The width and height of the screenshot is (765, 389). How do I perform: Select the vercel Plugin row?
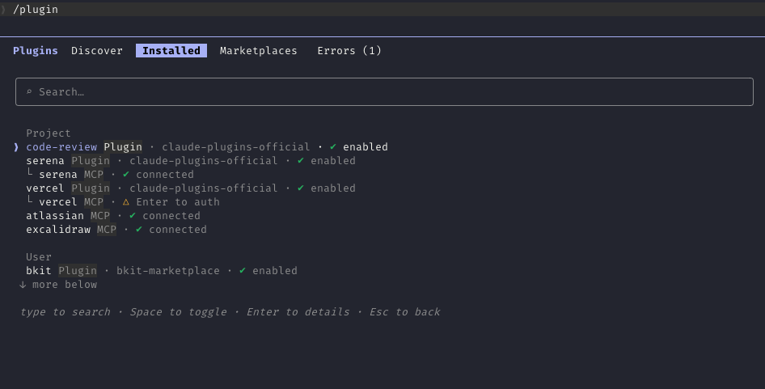[x=191, y=188]
